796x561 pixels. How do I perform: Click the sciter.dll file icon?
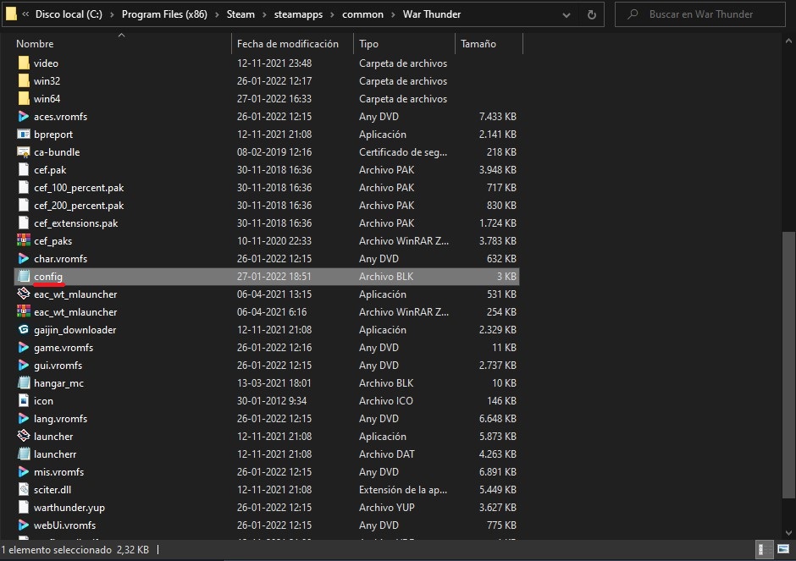pyautogui.click(x=24, y=489)
